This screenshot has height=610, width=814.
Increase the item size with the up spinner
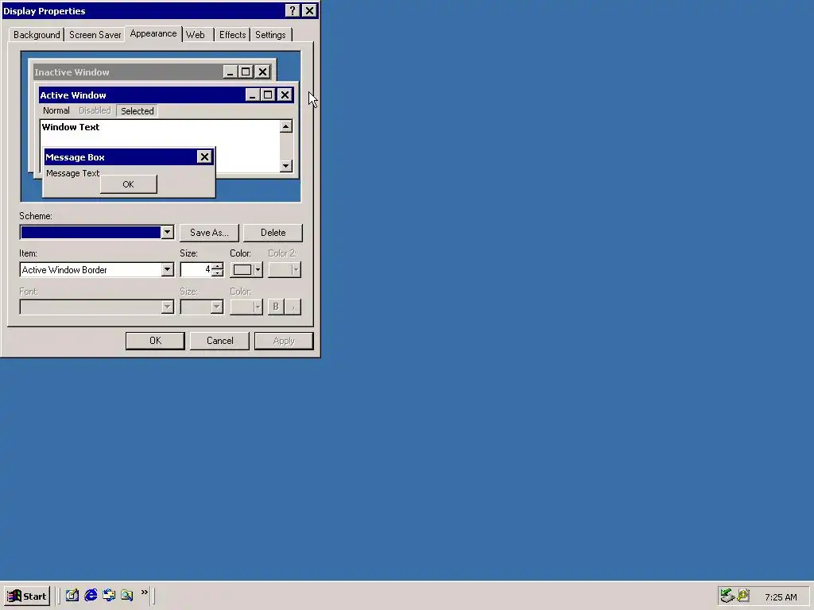click(218, 266)
